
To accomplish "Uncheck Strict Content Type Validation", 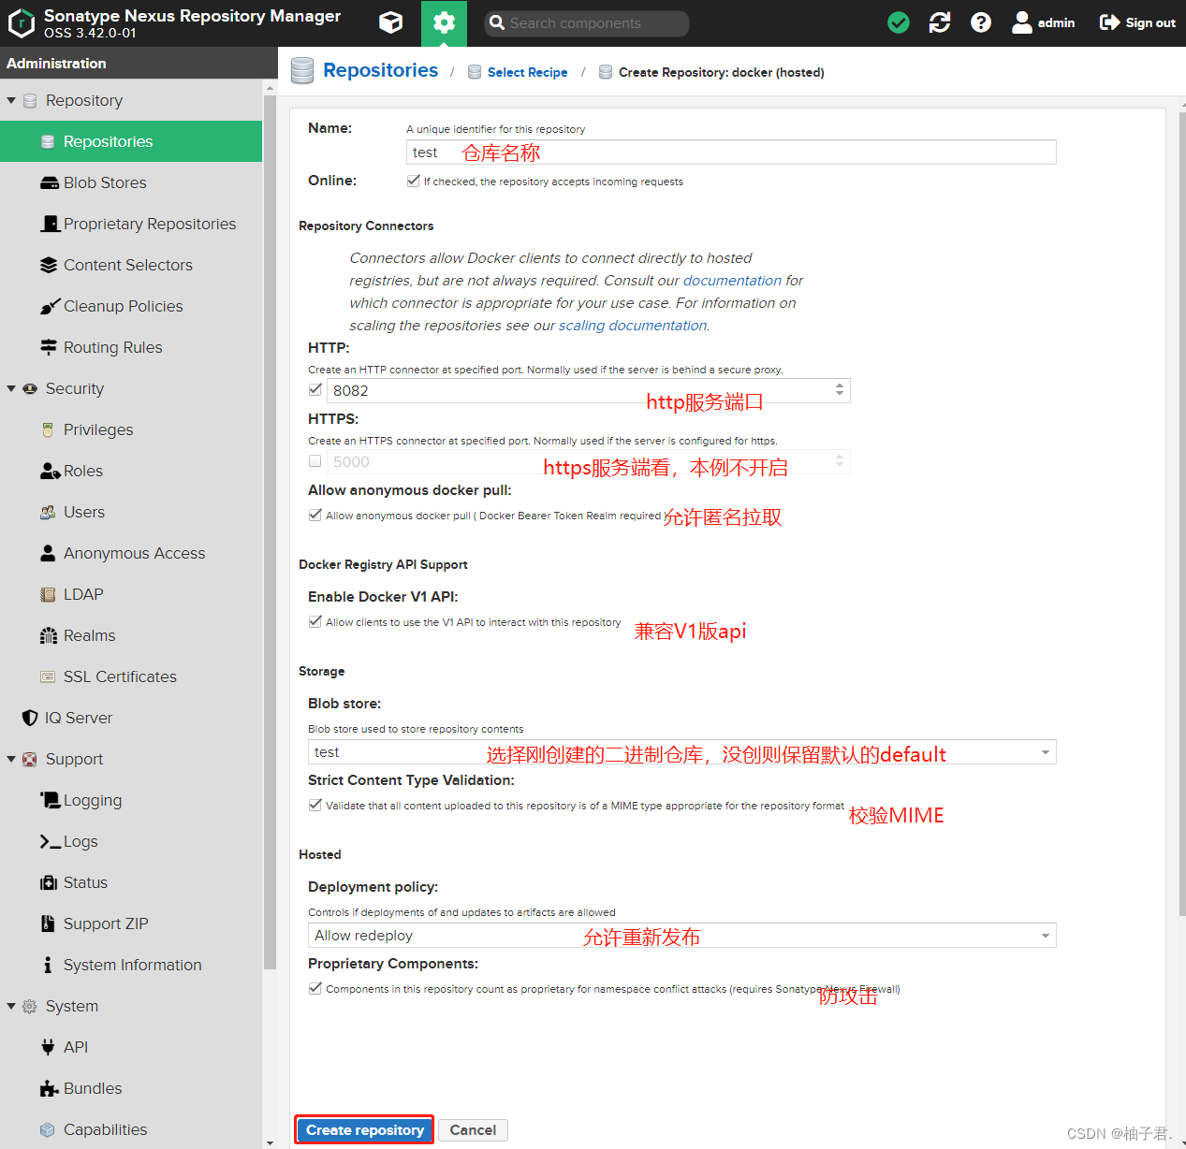I will [x=315, y=805].
